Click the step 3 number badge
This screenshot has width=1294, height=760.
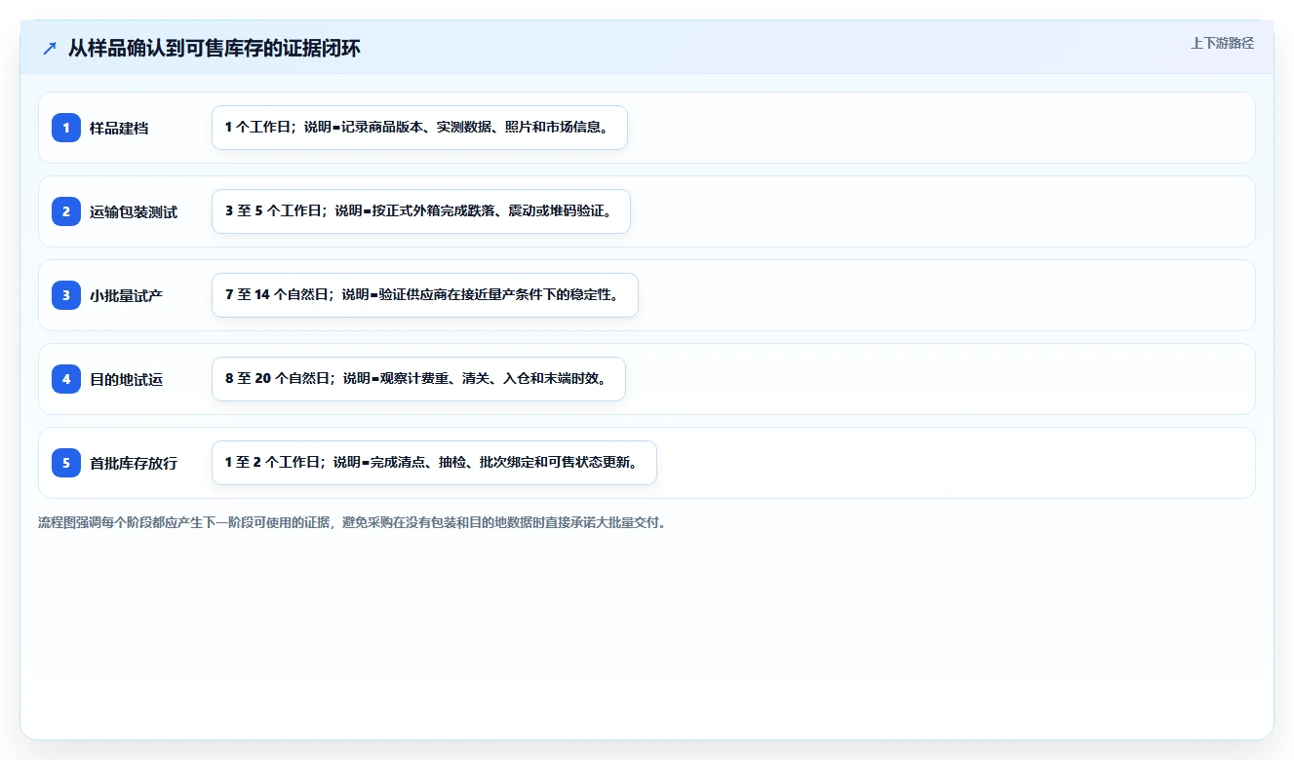(x=66, y=295)
